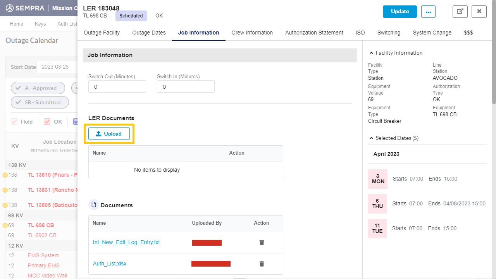
Task: Switch to the Crew Information tab
Action: [x=252, y=33]
